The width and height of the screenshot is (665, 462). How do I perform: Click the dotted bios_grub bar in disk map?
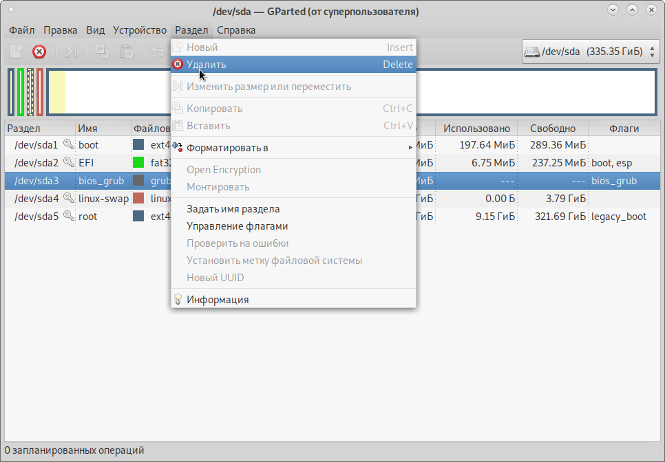pyautogui.click(x=30, y=92)
